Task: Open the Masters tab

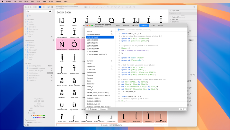Action: point(126,25)
